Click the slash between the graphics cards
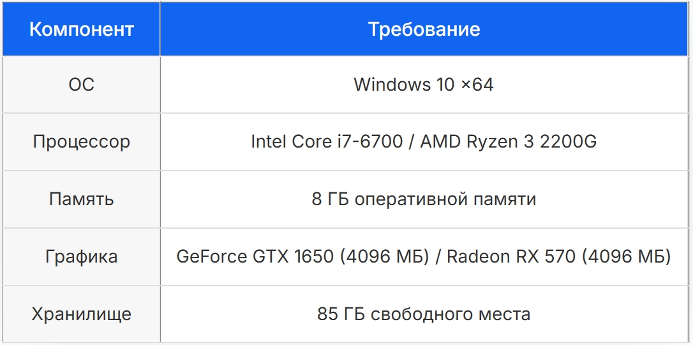 438,257
